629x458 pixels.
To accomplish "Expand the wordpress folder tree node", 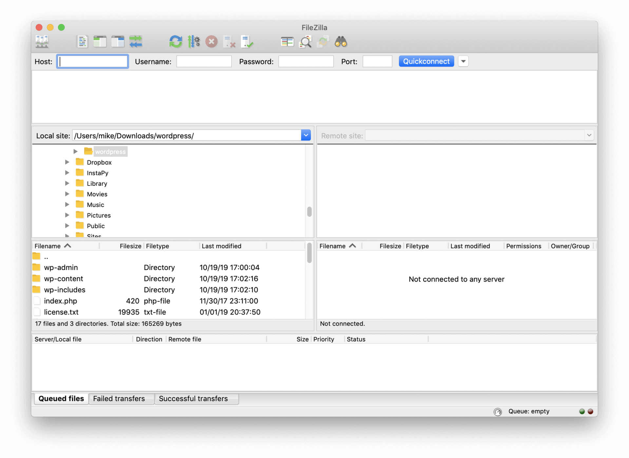I will [75, 151].
